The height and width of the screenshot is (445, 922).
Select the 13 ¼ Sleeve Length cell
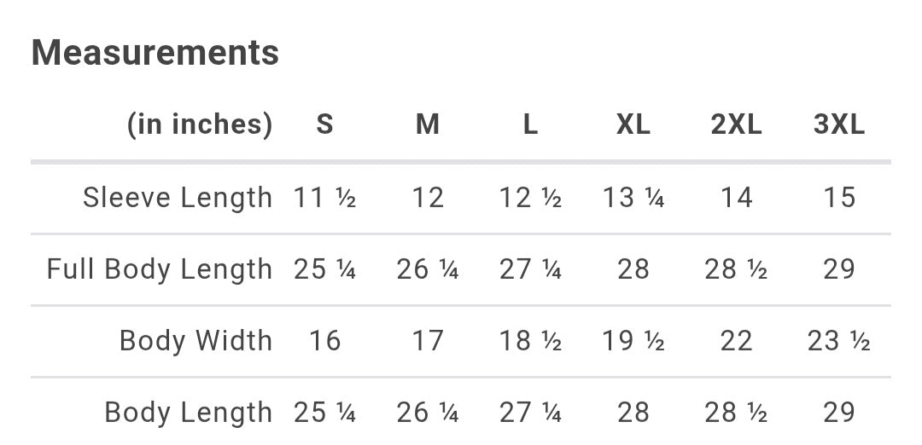633,198
